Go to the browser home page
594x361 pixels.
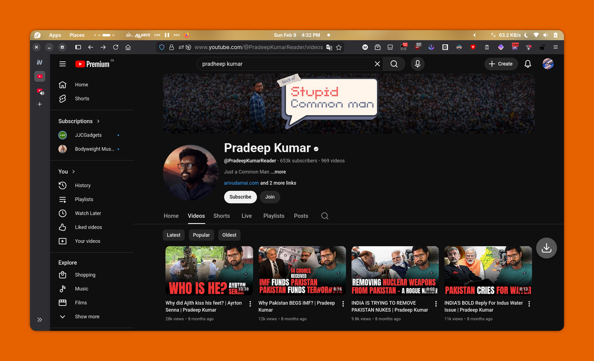click(128, 47)
